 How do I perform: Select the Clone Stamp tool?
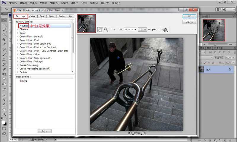(x=4, y=59)
